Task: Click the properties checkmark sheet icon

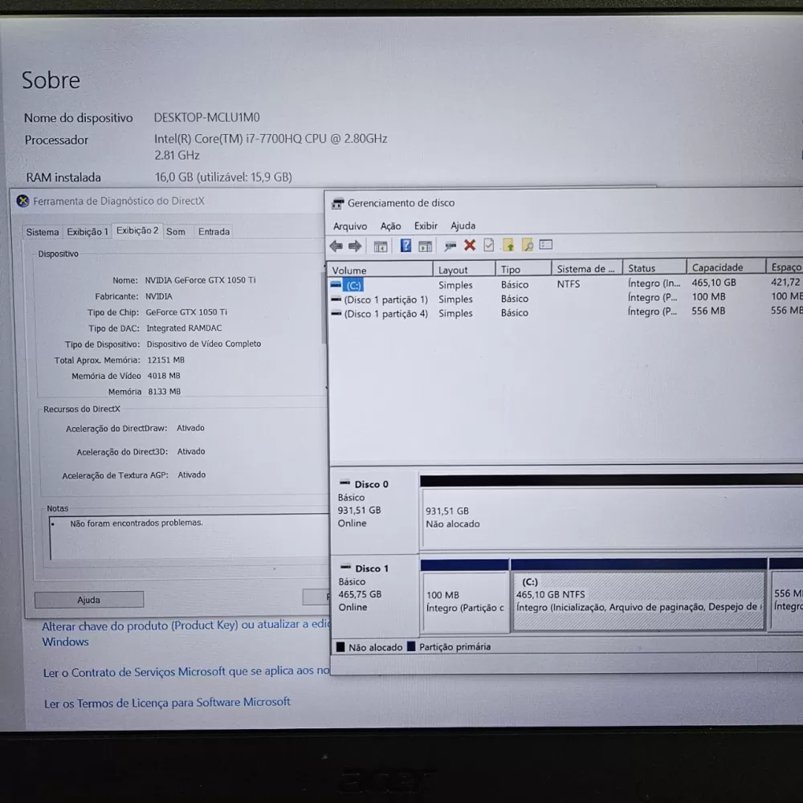Action: [x=488, y=245]
